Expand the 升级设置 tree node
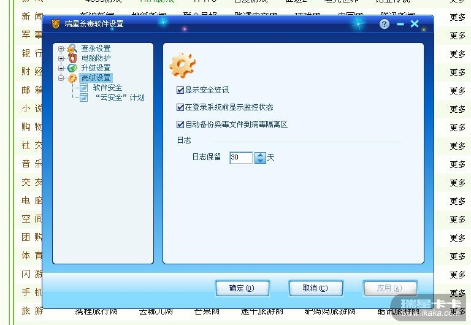471x325 pixels. tap(61, 68)
